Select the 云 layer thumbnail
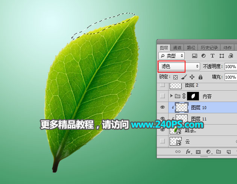 [x=176, y=141]
